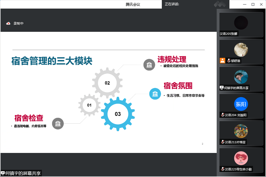Select the gray gear labeled 02

click(107, 83)
